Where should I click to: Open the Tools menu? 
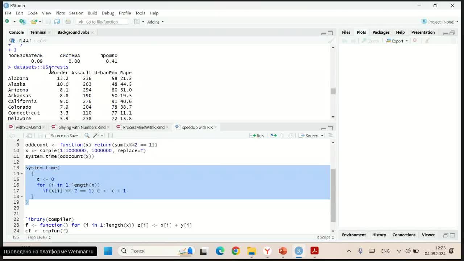(x=140, y=13)
